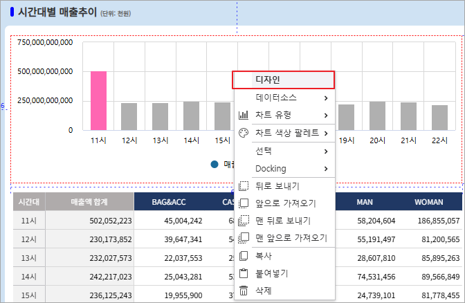Viewport: 465px width, 303px height.
Task: Click the blue legend marker circle
Action: click(215, 165)
